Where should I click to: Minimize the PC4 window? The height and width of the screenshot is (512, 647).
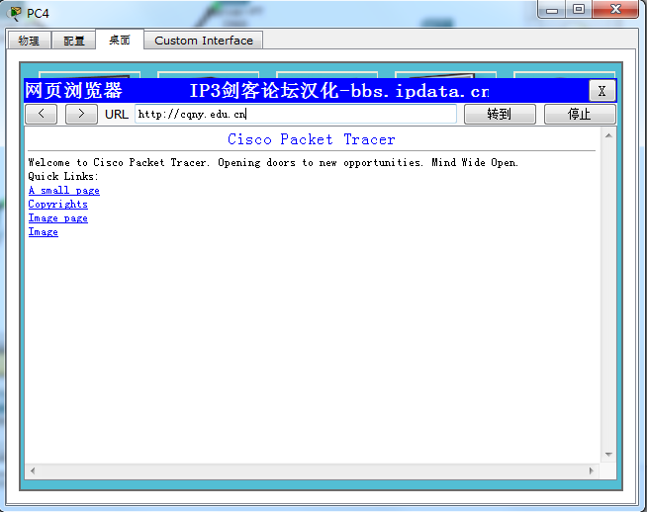pyautogui.click(x=552, y=10)
